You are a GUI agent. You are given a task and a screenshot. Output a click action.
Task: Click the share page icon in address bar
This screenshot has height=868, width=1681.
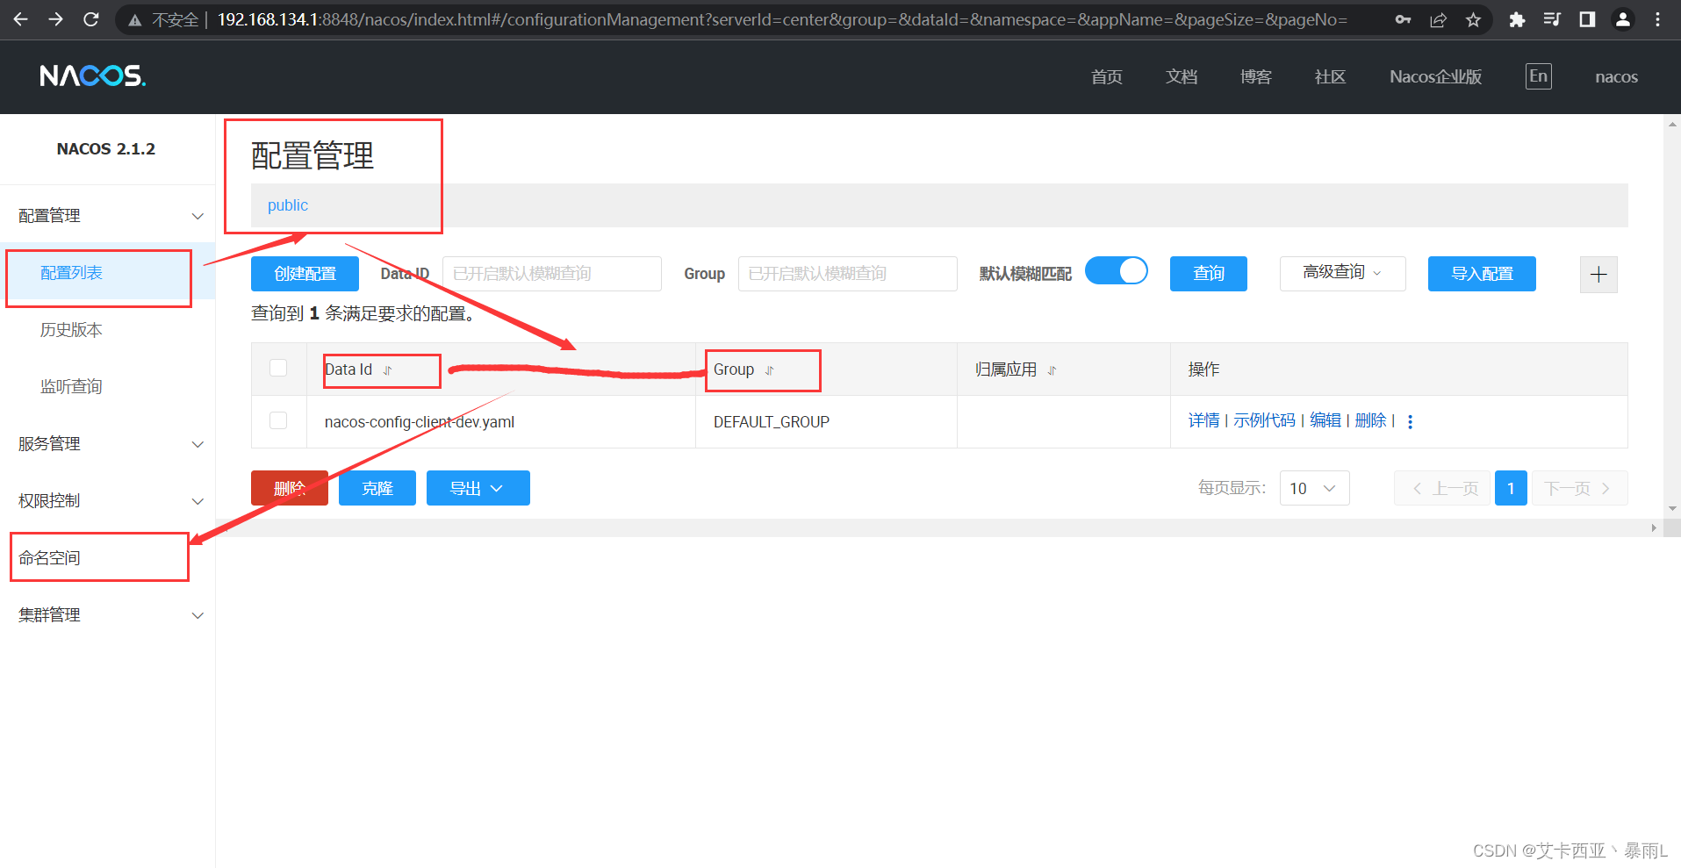(x=1438, y=19)
